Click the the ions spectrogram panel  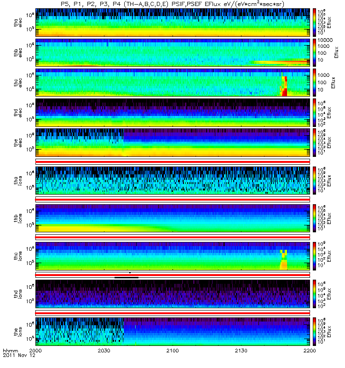pyautogui.click(x=173, y=331)
